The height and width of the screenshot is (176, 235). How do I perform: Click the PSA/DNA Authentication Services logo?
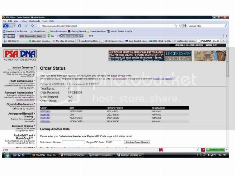click(x=20, y=55)
